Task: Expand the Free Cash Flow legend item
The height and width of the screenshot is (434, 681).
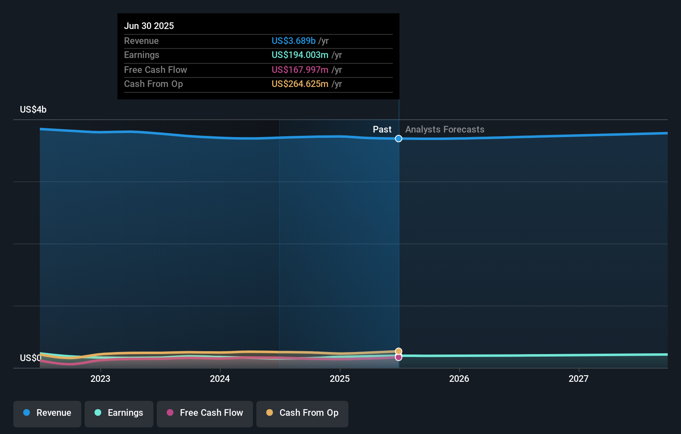Action: [204, 413]
